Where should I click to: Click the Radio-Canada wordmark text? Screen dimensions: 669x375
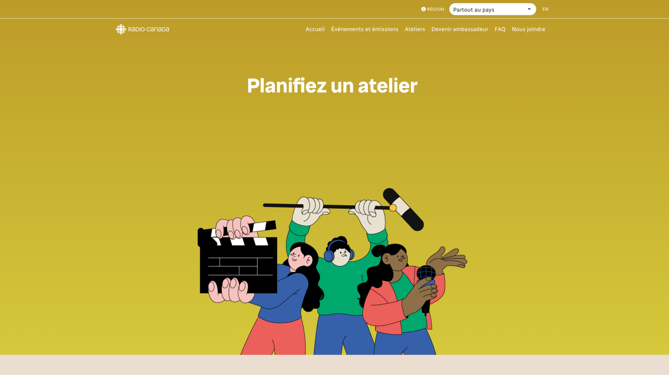(x=149, y=29)
